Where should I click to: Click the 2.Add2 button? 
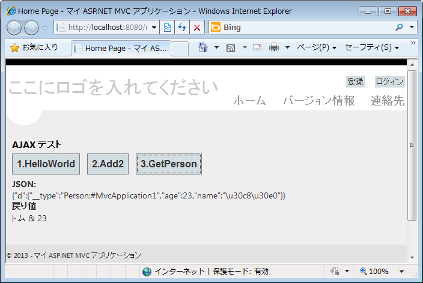click(108, 164)
